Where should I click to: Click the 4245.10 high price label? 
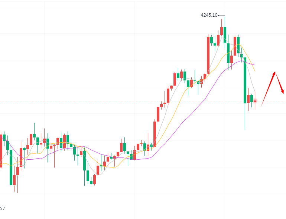click(209, 15)
